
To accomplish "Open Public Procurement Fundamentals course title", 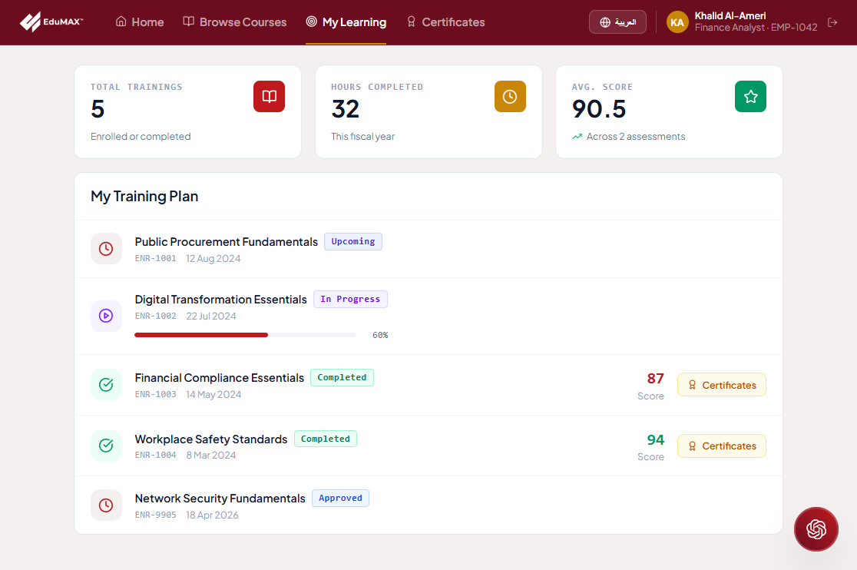I will pyautogui.click(x=227, y=241).
